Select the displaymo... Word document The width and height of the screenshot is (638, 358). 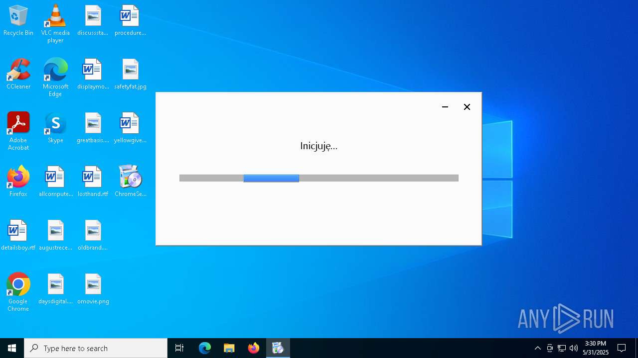(x=93, y=75)
